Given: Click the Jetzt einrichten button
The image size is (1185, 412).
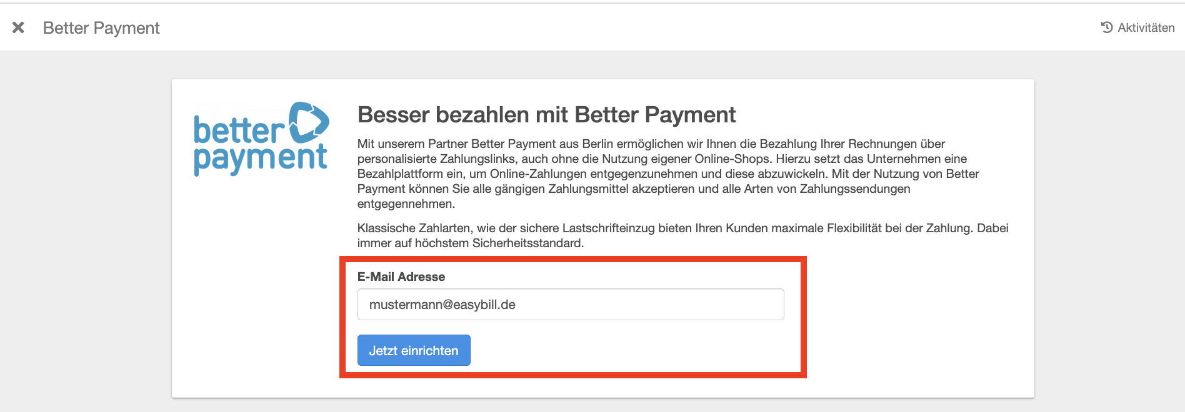Looking at the screenshot, I should click(414, 350).
